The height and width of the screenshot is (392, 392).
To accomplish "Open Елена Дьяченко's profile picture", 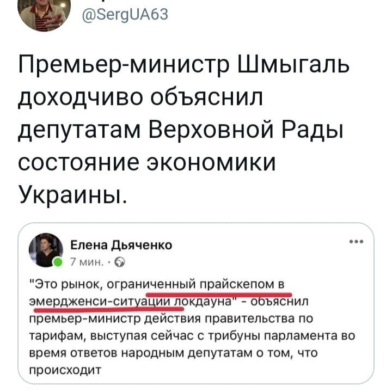I will (46, 250).
